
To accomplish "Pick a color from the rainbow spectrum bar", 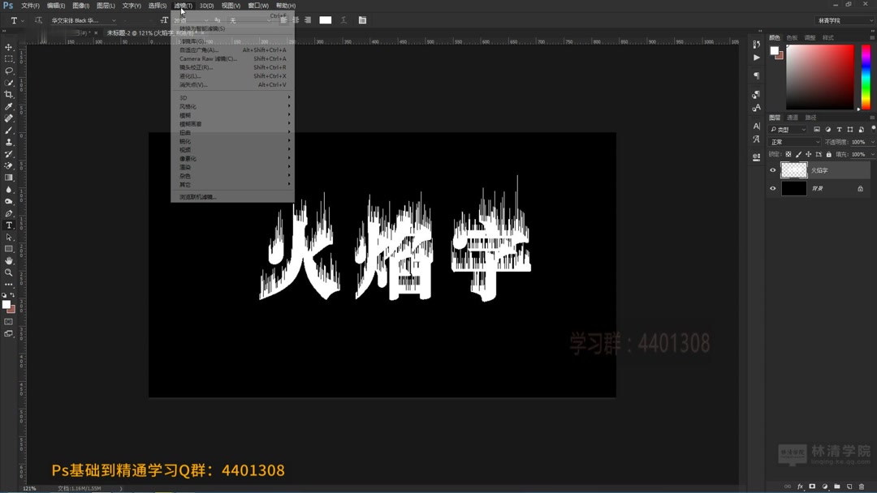I will pyautogui.click(x=865, y=77).
